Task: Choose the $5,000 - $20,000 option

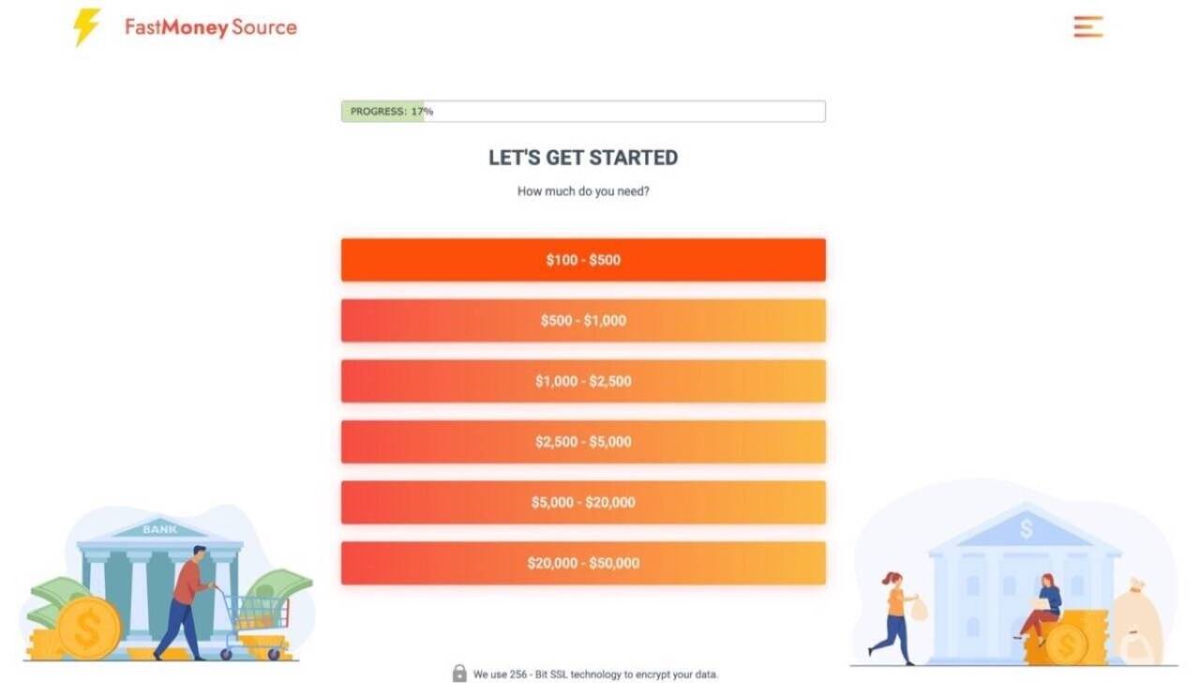Action: [x=583, y=502]
